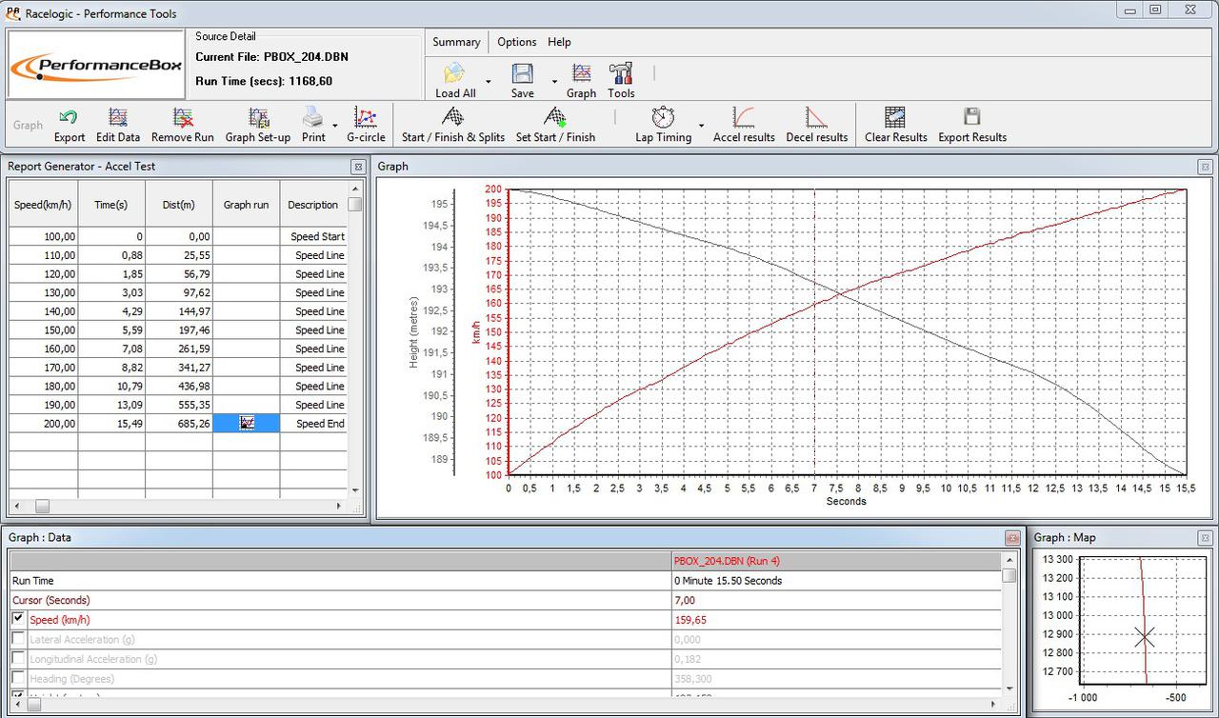
Task: Click the Graph run column header
Action: coord(247,205)
